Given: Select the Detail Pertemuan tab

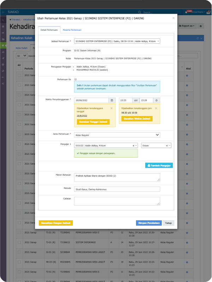Looking at the screenshot, I should pos(49,30).
